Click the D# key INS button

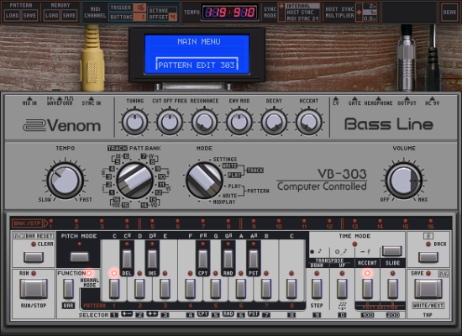[152, 259]
